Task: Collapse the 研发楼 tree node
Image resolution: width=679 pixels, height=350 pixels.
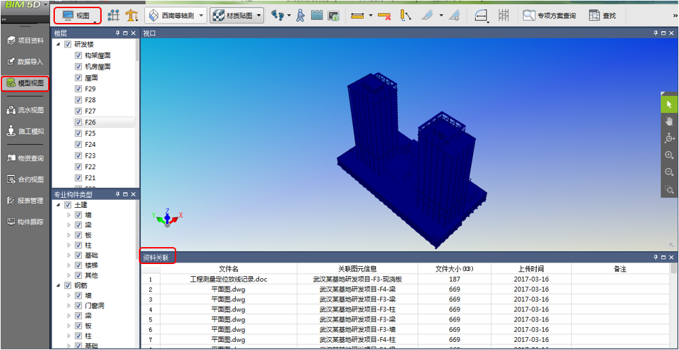Action: [x=58, y=45]
